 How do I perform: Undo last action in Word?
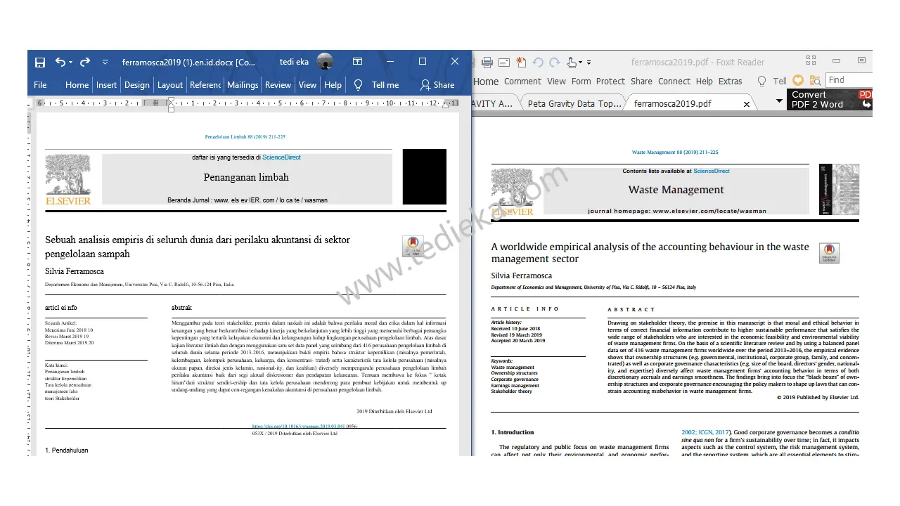click(x=60, y=62)
